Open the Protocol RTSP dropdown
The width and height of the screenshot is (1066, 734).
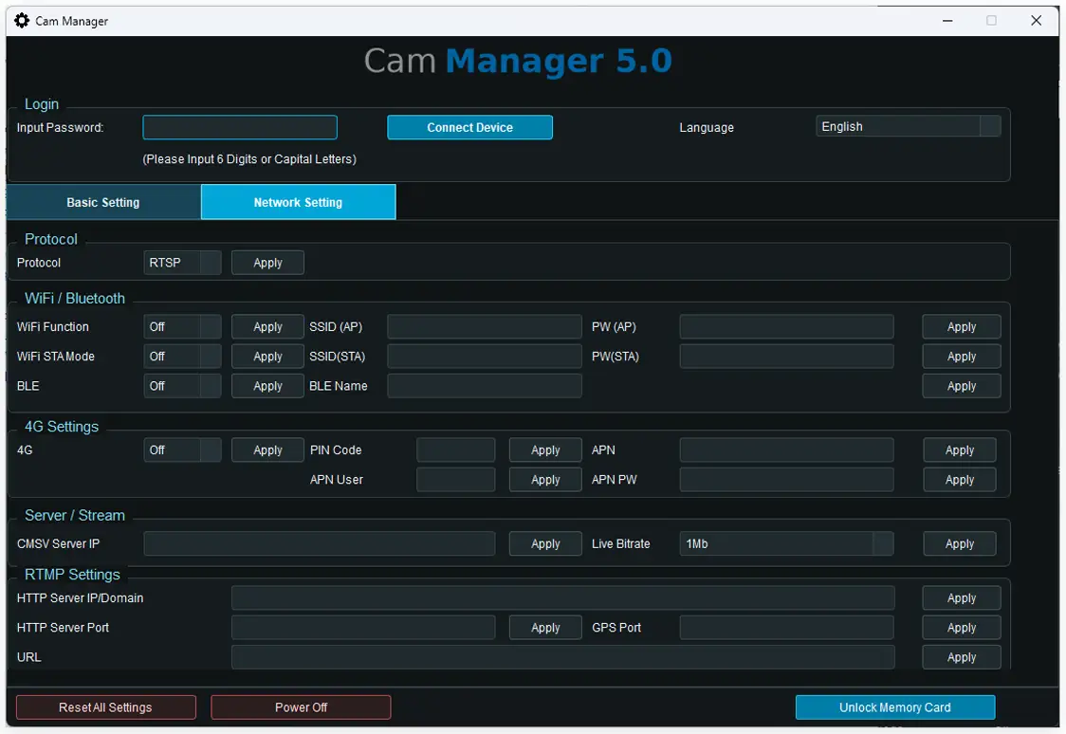[x=182, y=263]
